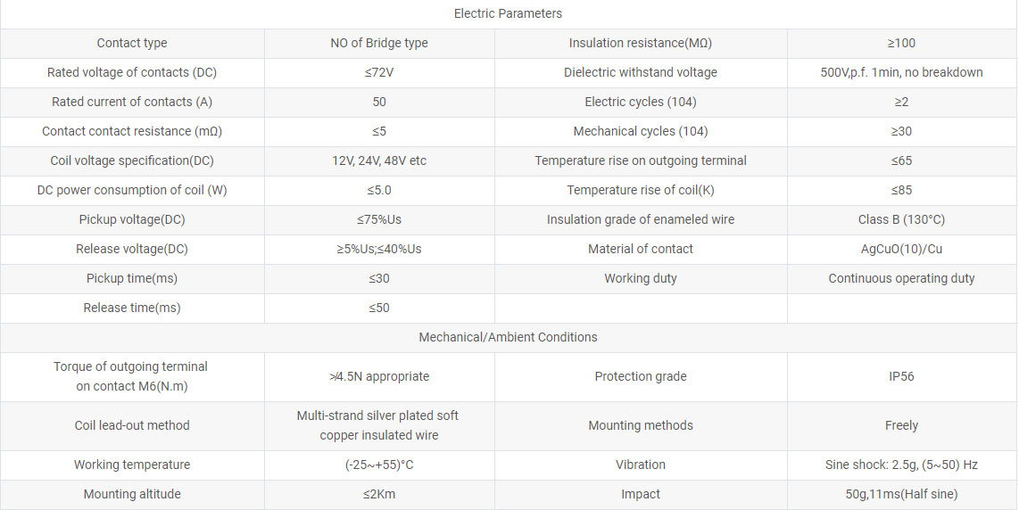Click the Rated current of contacts (A) label
1019x510 pixels.
tap(132, 102)
